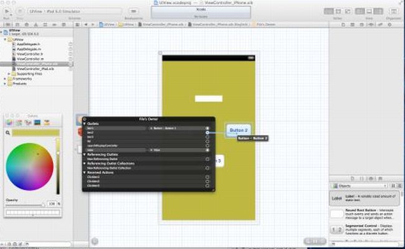Screen dimensions: 405x249
Task: Click the Run button in the toolbar
Action: point(7,11)
